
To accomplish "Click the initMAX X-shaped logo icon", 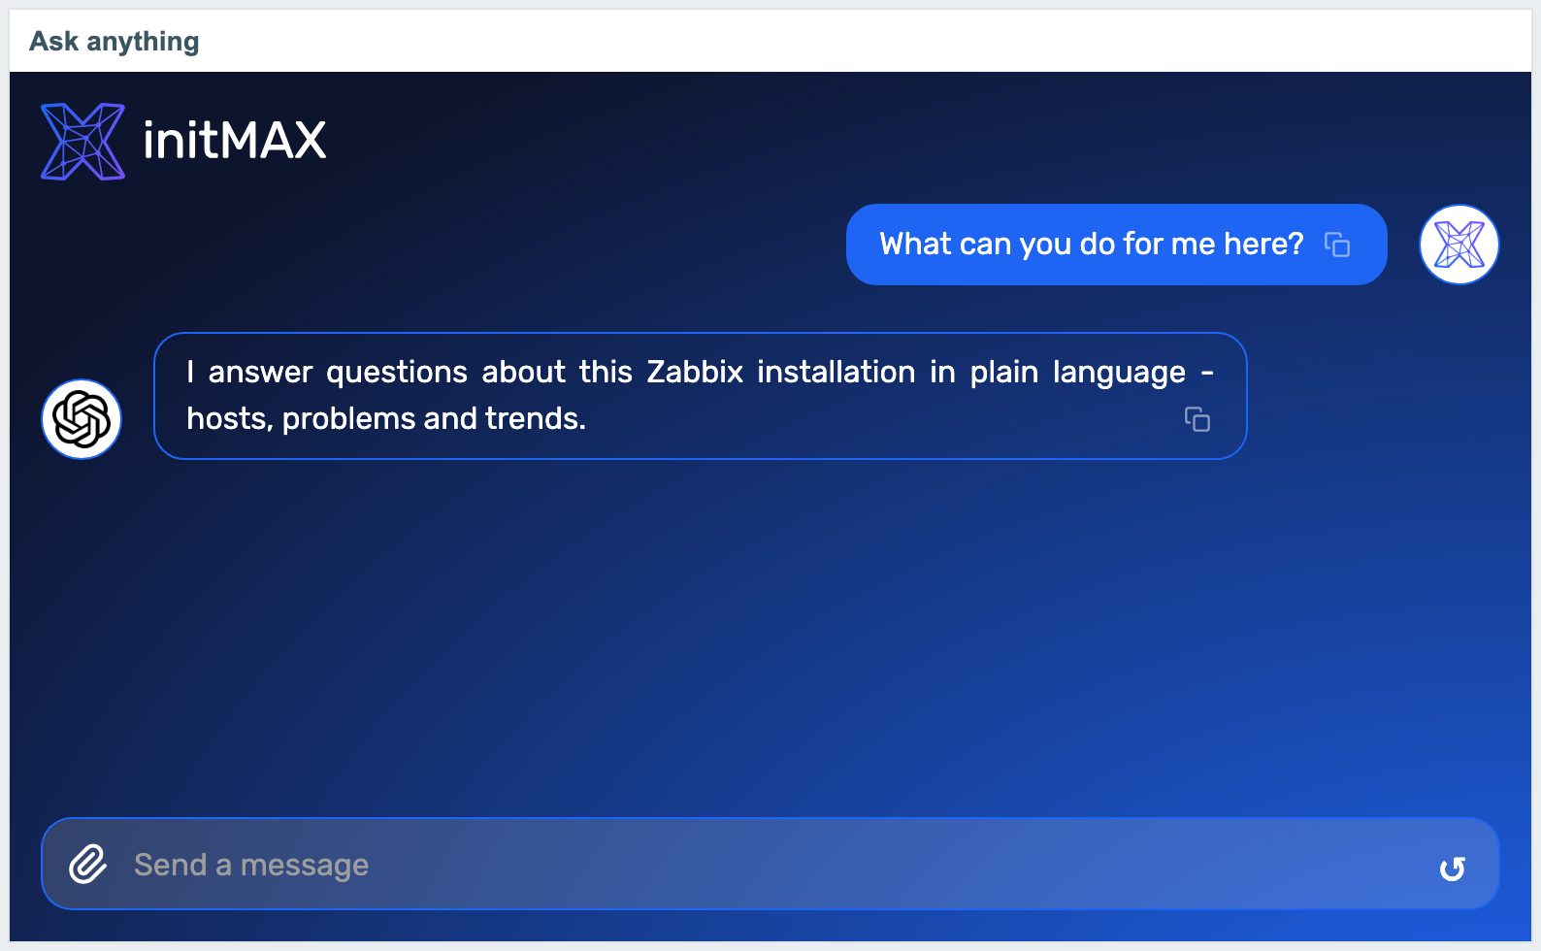I will point(83,142).
